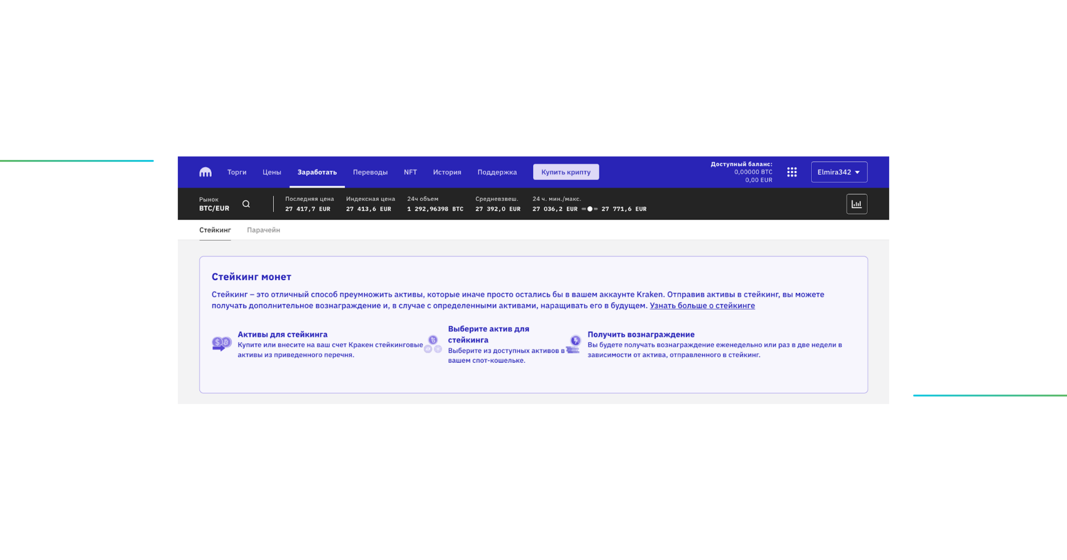1067x560 pixels.
Task: Select the Заработать navigation item
Action: click(317, 172)
